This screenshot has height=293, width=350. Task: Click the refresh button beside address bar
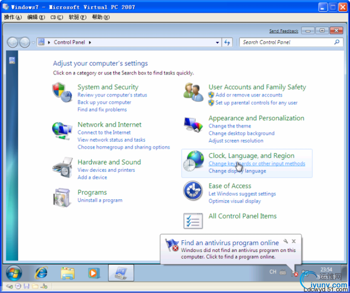(x=227, y=42)
